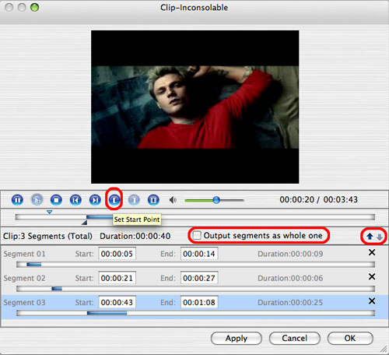The width and height of the screenshot is (389, 355).
Task: Click the Apply button
Action: coord(237,338)
